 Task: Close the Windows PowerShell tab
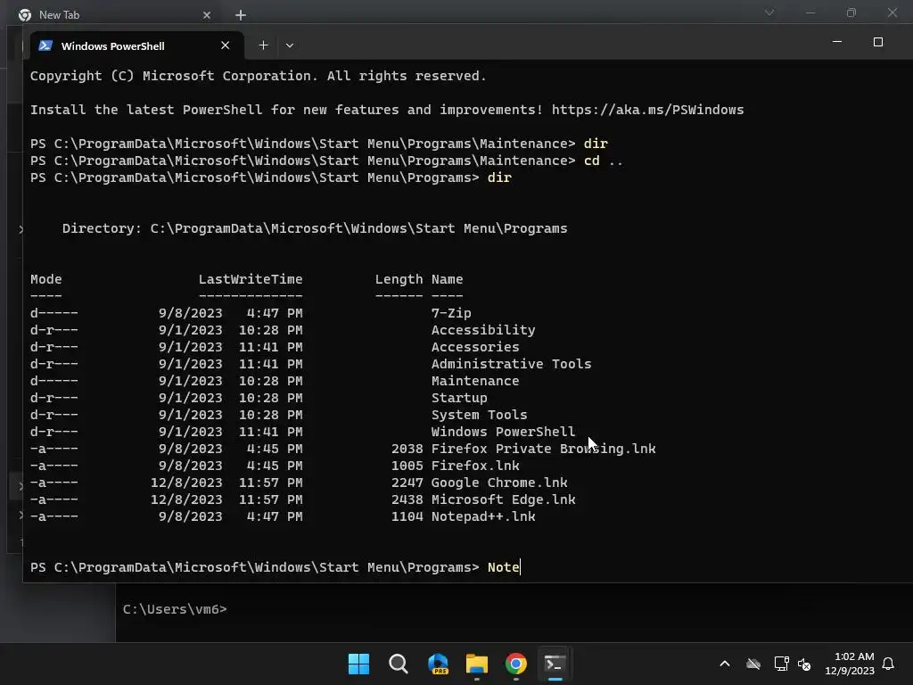(226, 45)
